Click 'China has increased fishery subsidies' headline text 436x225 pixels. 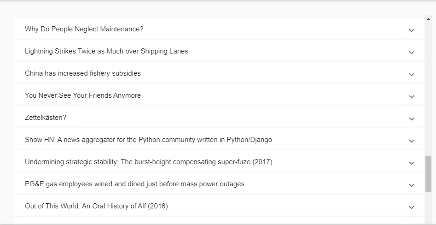click(83, 73)
